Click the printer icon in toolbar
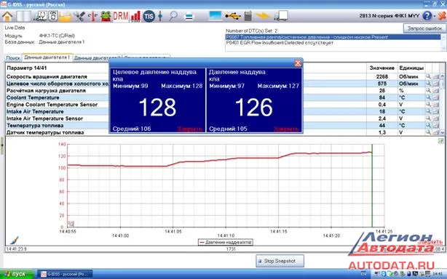 point(189,16)
